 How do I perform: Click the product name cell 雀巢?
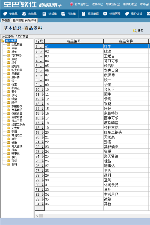[x=126, y=151]
